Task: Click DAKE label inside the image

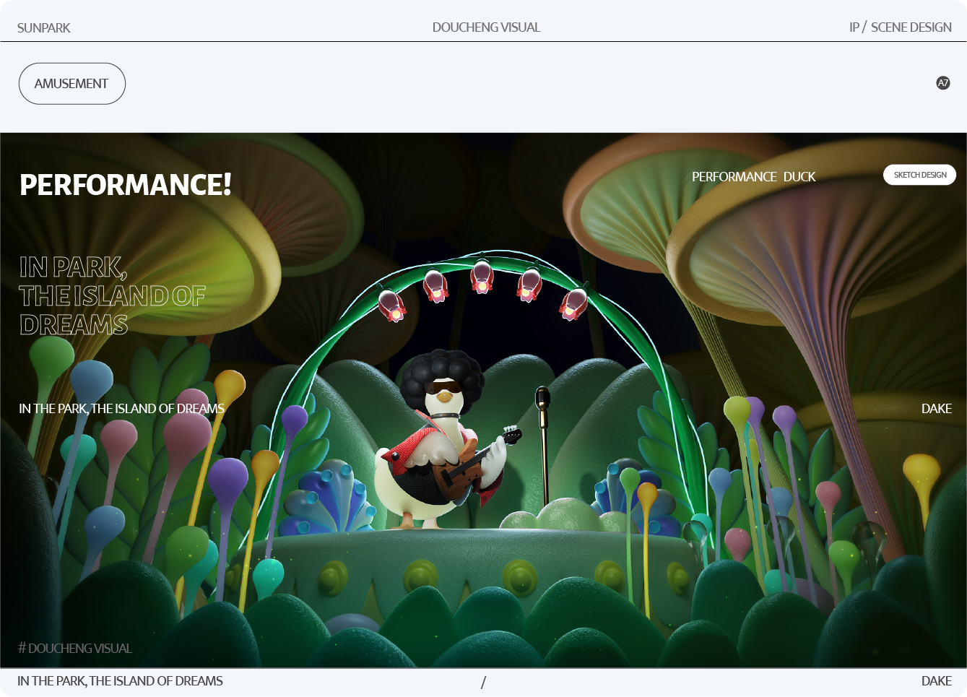Action: coord(937,409)
